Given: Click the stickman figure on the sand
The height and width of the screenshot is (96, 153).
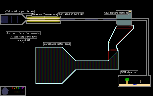Looking at the screenshot, I should click(x=140, y=82).
